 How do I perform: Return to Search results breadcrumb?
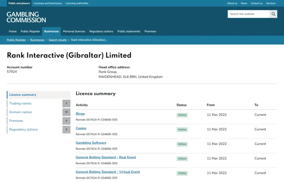(58, 40)
